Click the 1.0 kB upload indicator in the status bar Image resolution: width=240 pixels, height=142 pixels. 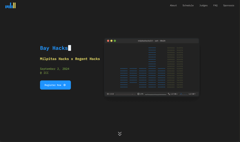(192, 94)
